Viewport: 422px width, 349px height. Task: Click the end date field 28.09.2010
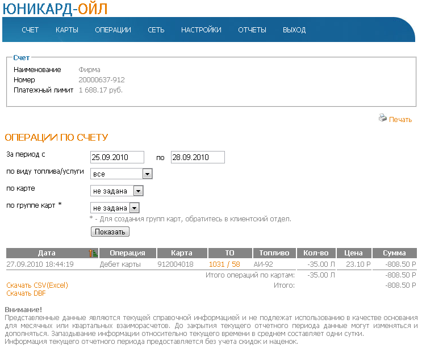click(198, 157)
